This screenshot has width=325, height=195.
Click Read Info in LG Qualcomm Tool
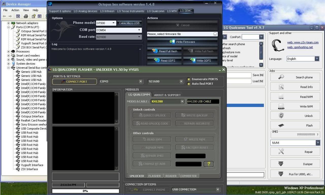(x=295, y=87)
